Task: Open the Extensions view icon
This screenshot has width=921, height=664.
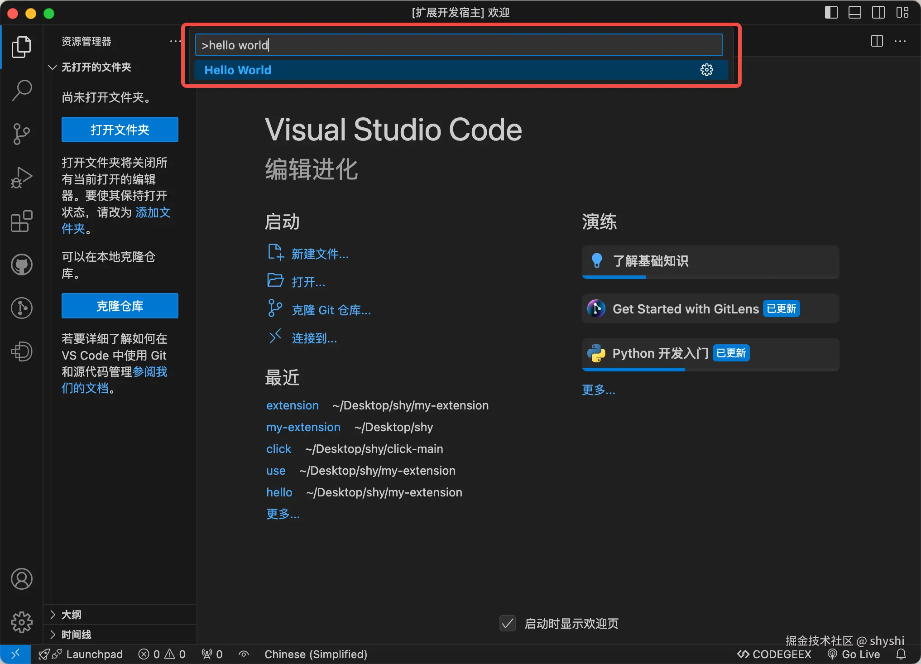Action: 21,221
